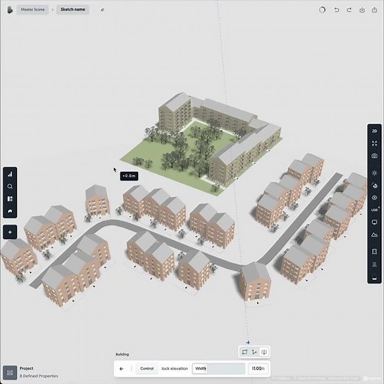Viewport: 384px width, 384px height.
Task: Select the footprint shape edit mode icon
Action: coord(244,352)
